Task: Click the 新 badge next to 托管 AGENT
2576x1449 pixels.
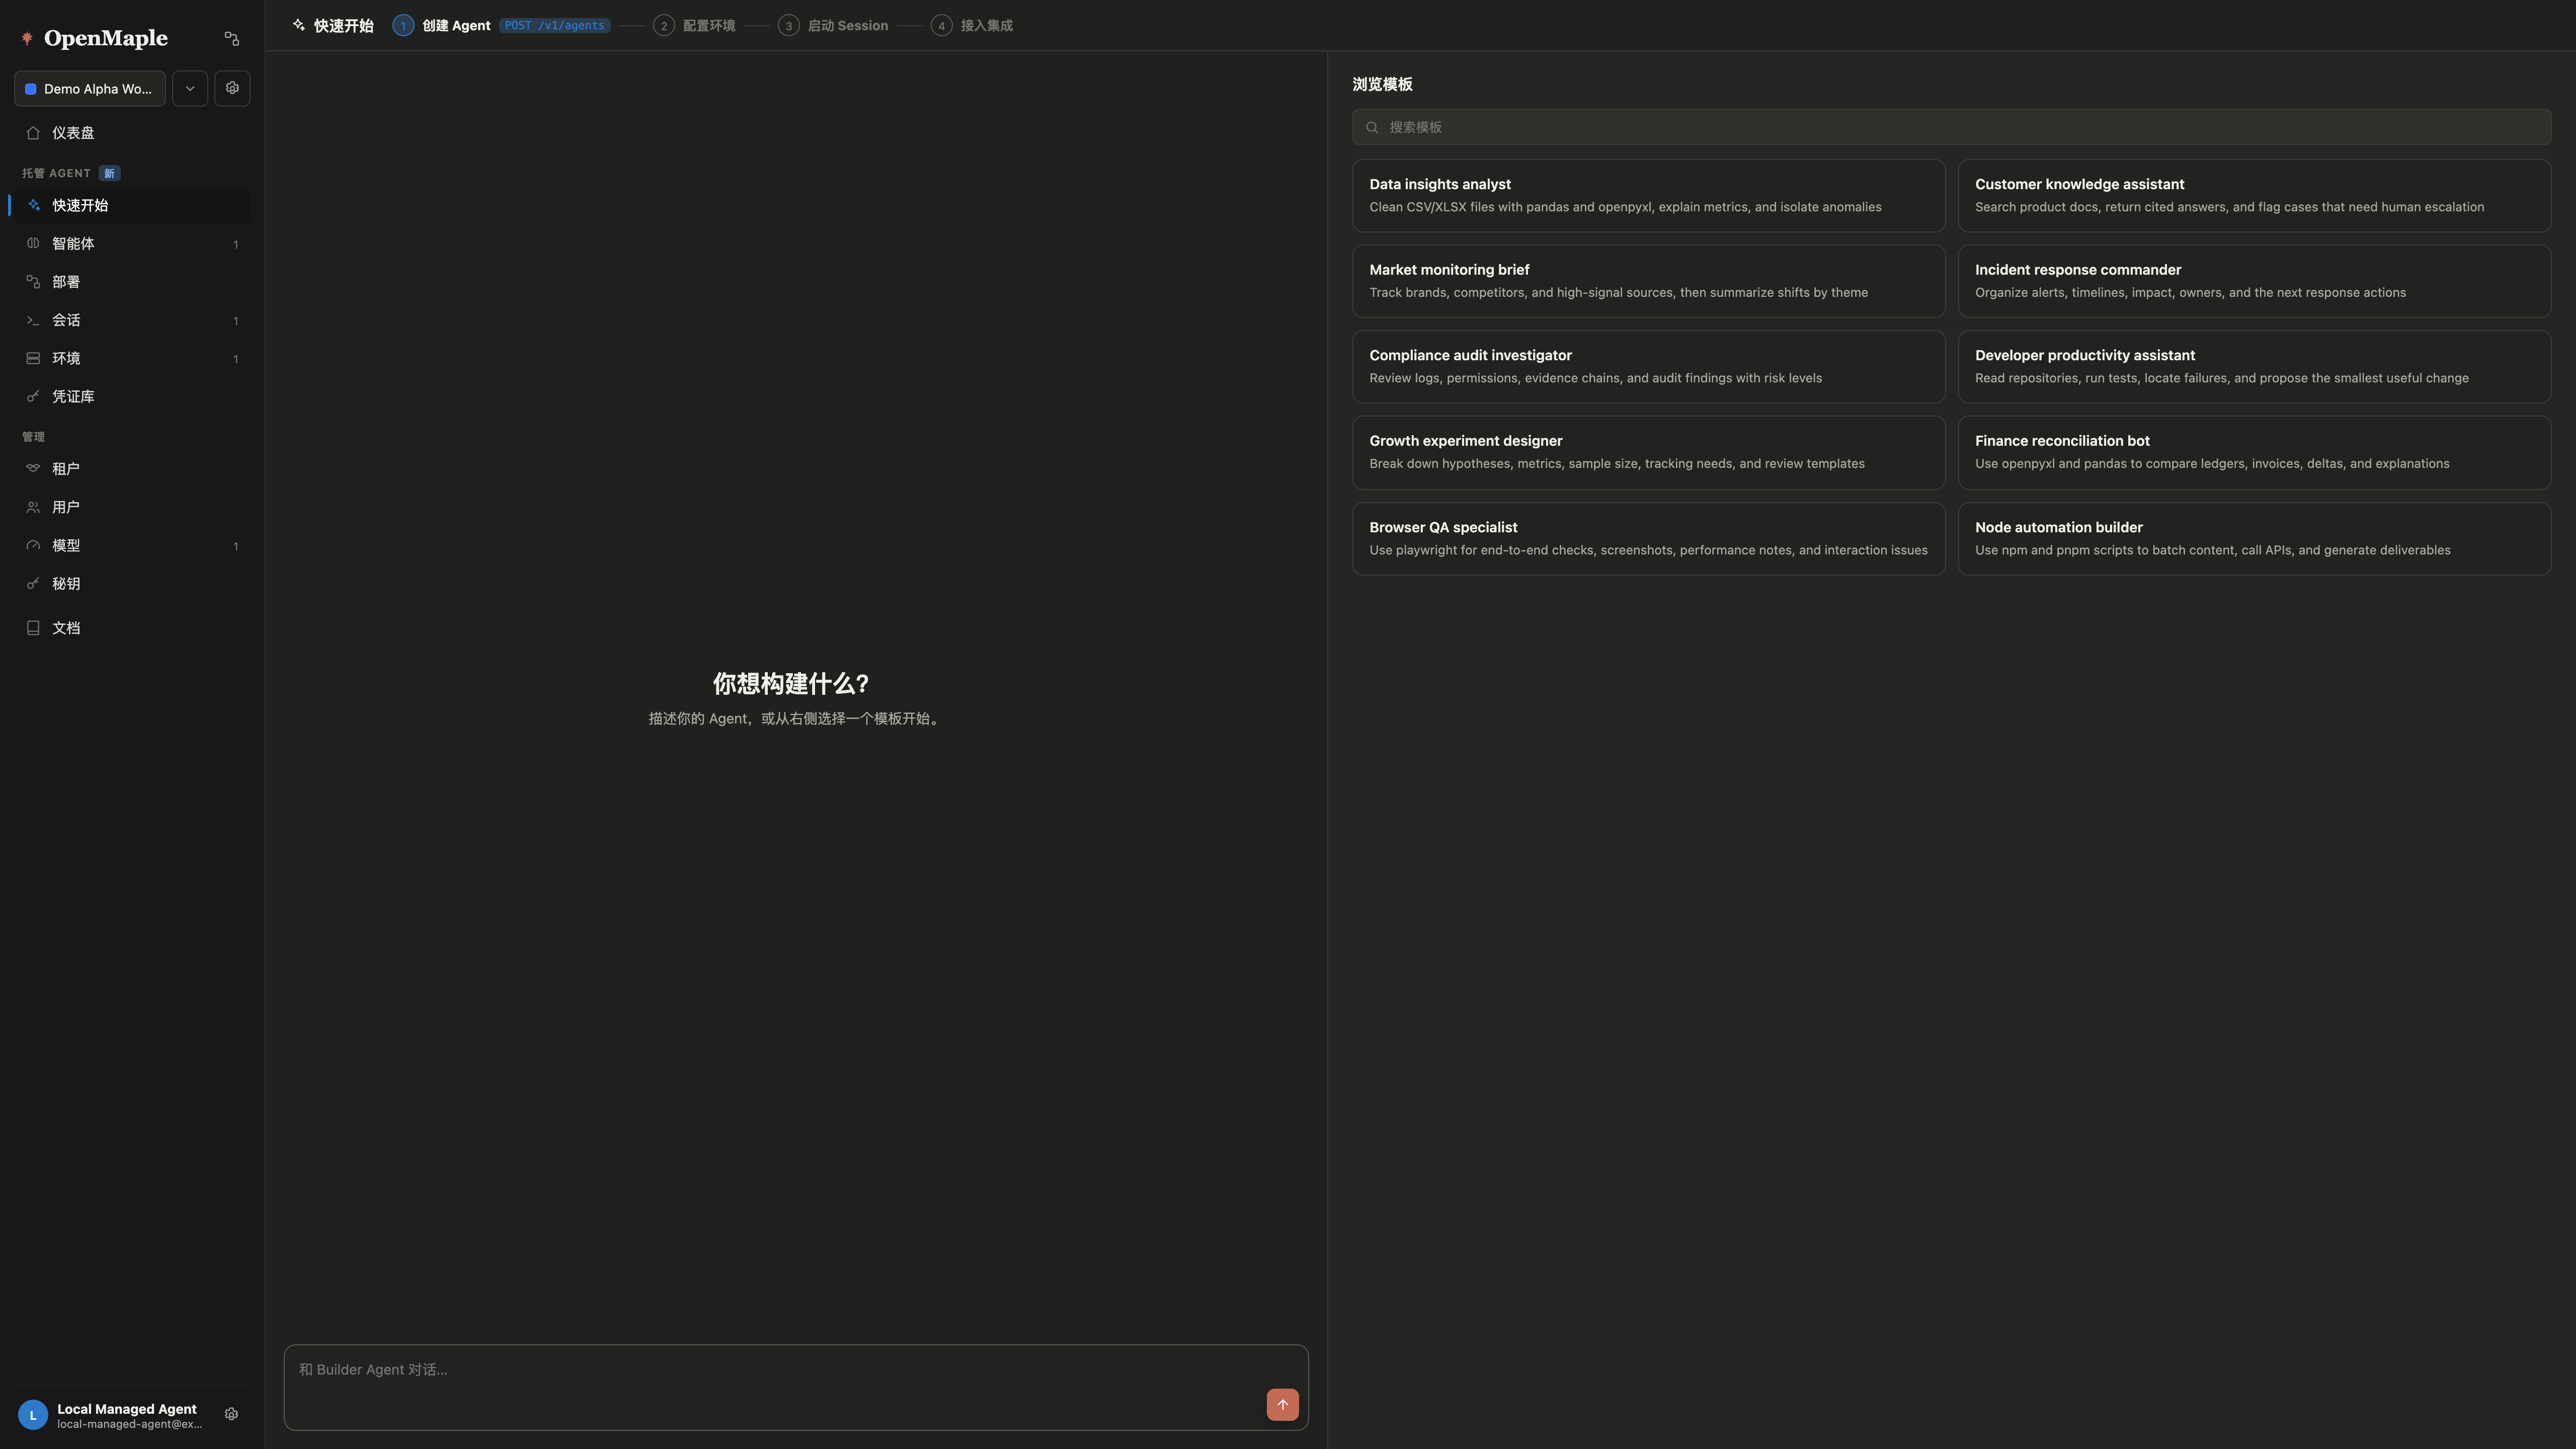Action: coord(110,173)
